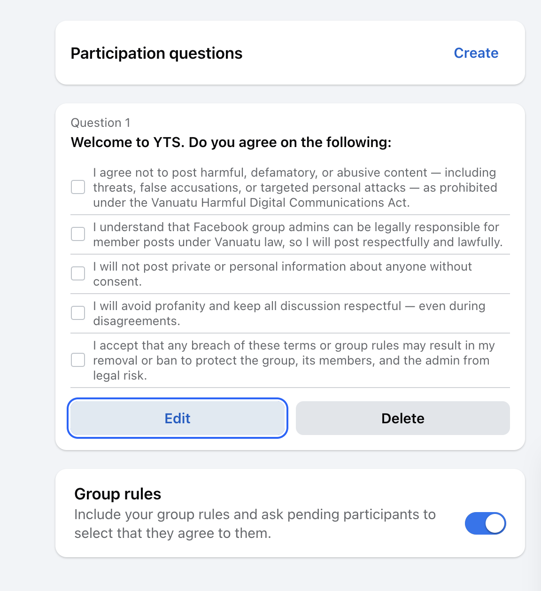The width and height of the screenshot is (541, 591).
Task: Click the Create link for participation questions
Action: click(476, 53)
